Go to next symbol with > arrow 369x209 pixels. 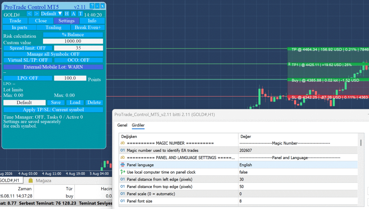pyautogui.click(x=36, y=14)
